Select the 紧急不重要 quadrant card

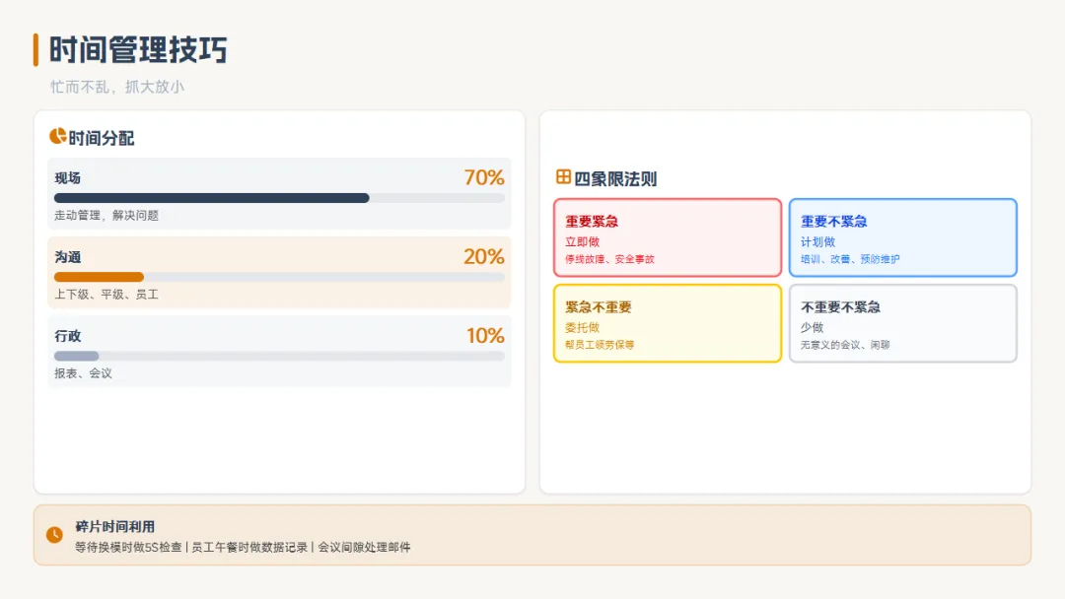click(668, 323)
